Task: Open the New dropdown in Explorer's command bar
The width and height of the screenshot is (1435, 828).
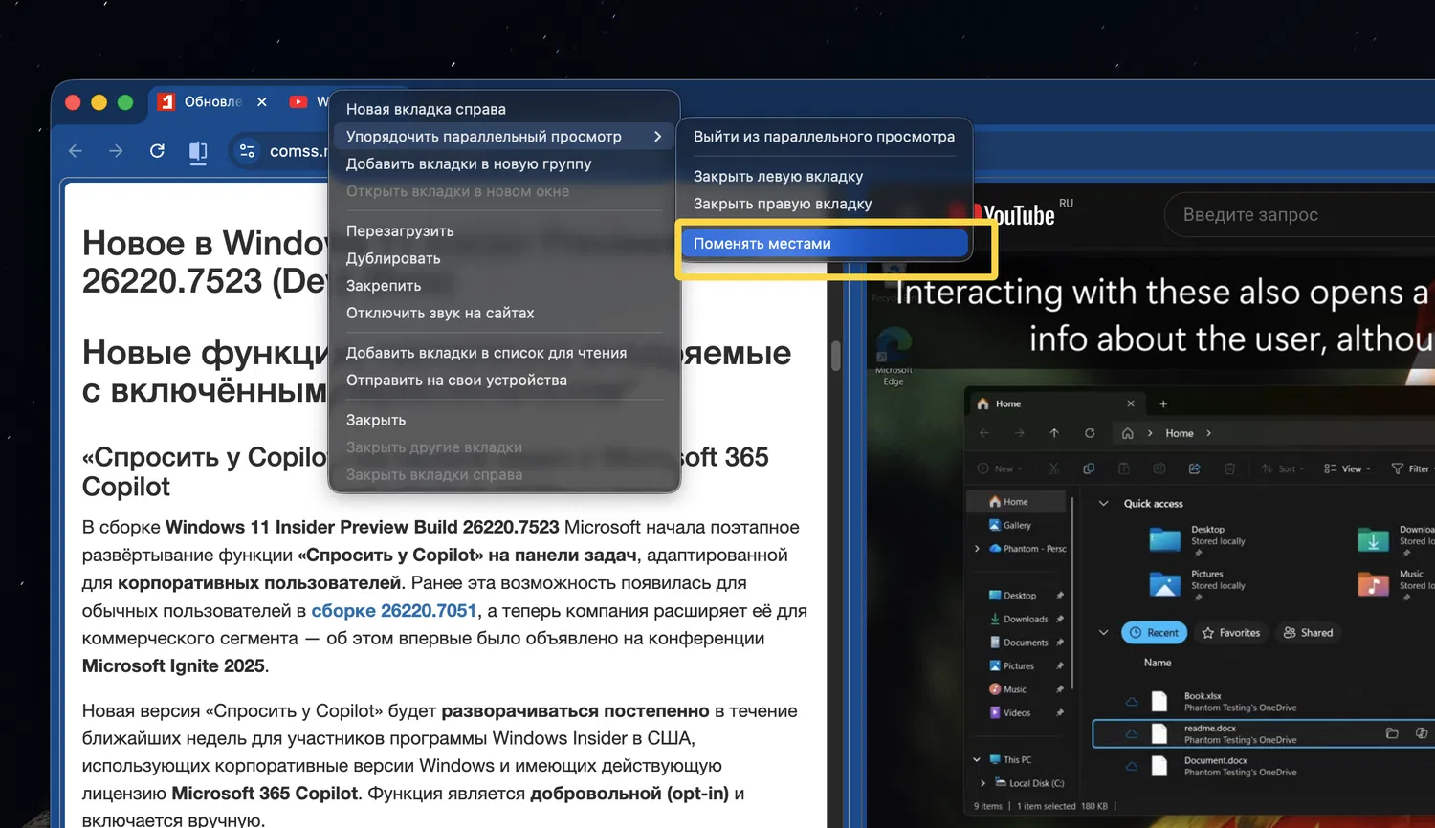Action: 1001,468
